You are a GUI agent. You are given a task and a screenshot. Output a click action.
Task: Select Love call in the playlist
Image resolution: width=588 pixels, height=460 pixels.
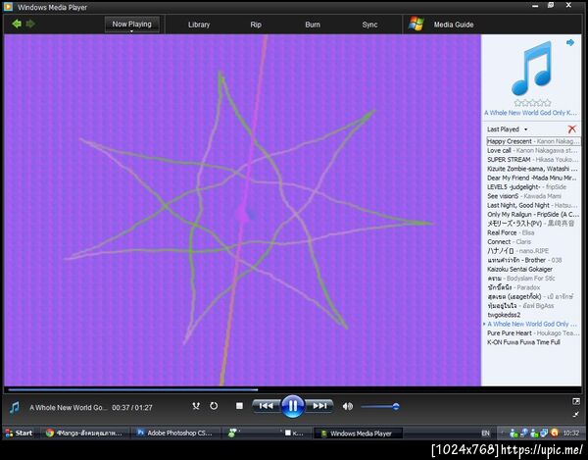533,150
